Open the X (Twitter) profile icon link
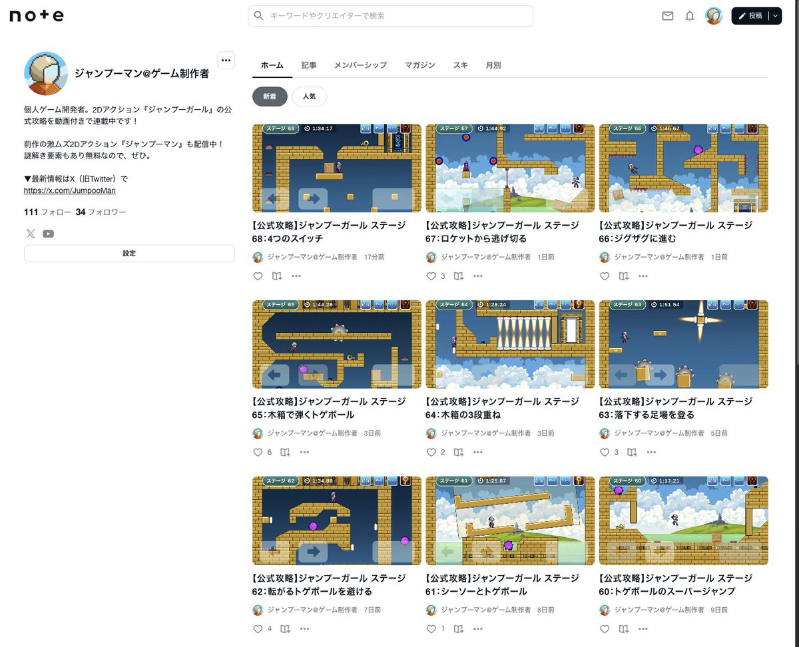The image size is (799, 647). click(31, 234)
